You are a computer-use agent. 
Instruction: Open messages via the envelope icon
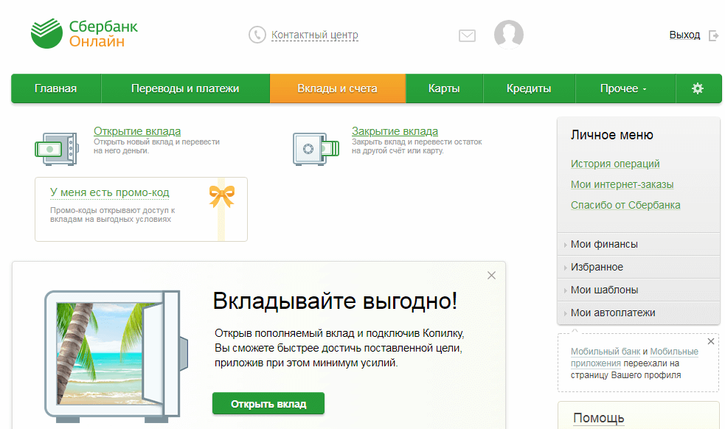pos(467,35)
